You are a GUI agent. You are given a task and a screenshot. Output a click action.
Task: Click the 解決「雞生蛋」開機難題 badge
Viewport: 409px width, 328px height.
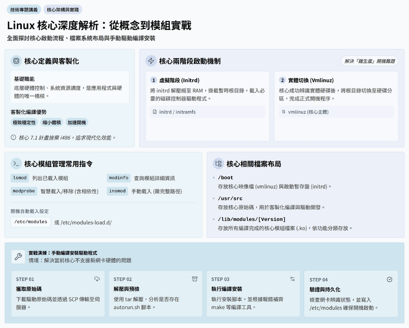point(370,61)
